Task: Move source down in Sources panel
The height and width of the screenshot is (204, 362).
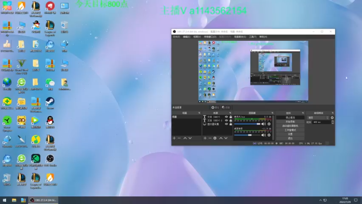Action: tap(226, 138)
